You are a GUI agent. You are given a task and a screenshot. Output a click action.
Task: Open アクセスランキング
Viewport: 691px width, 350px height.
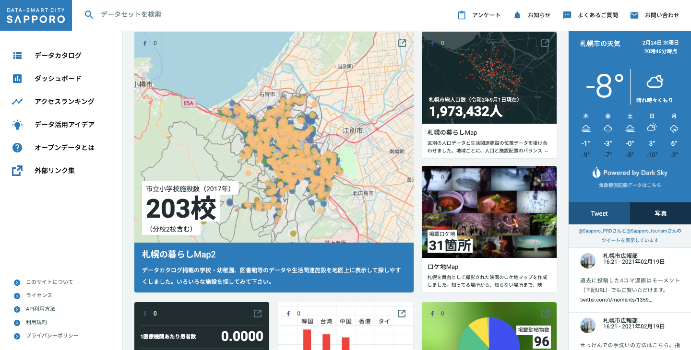pos(64,102)
